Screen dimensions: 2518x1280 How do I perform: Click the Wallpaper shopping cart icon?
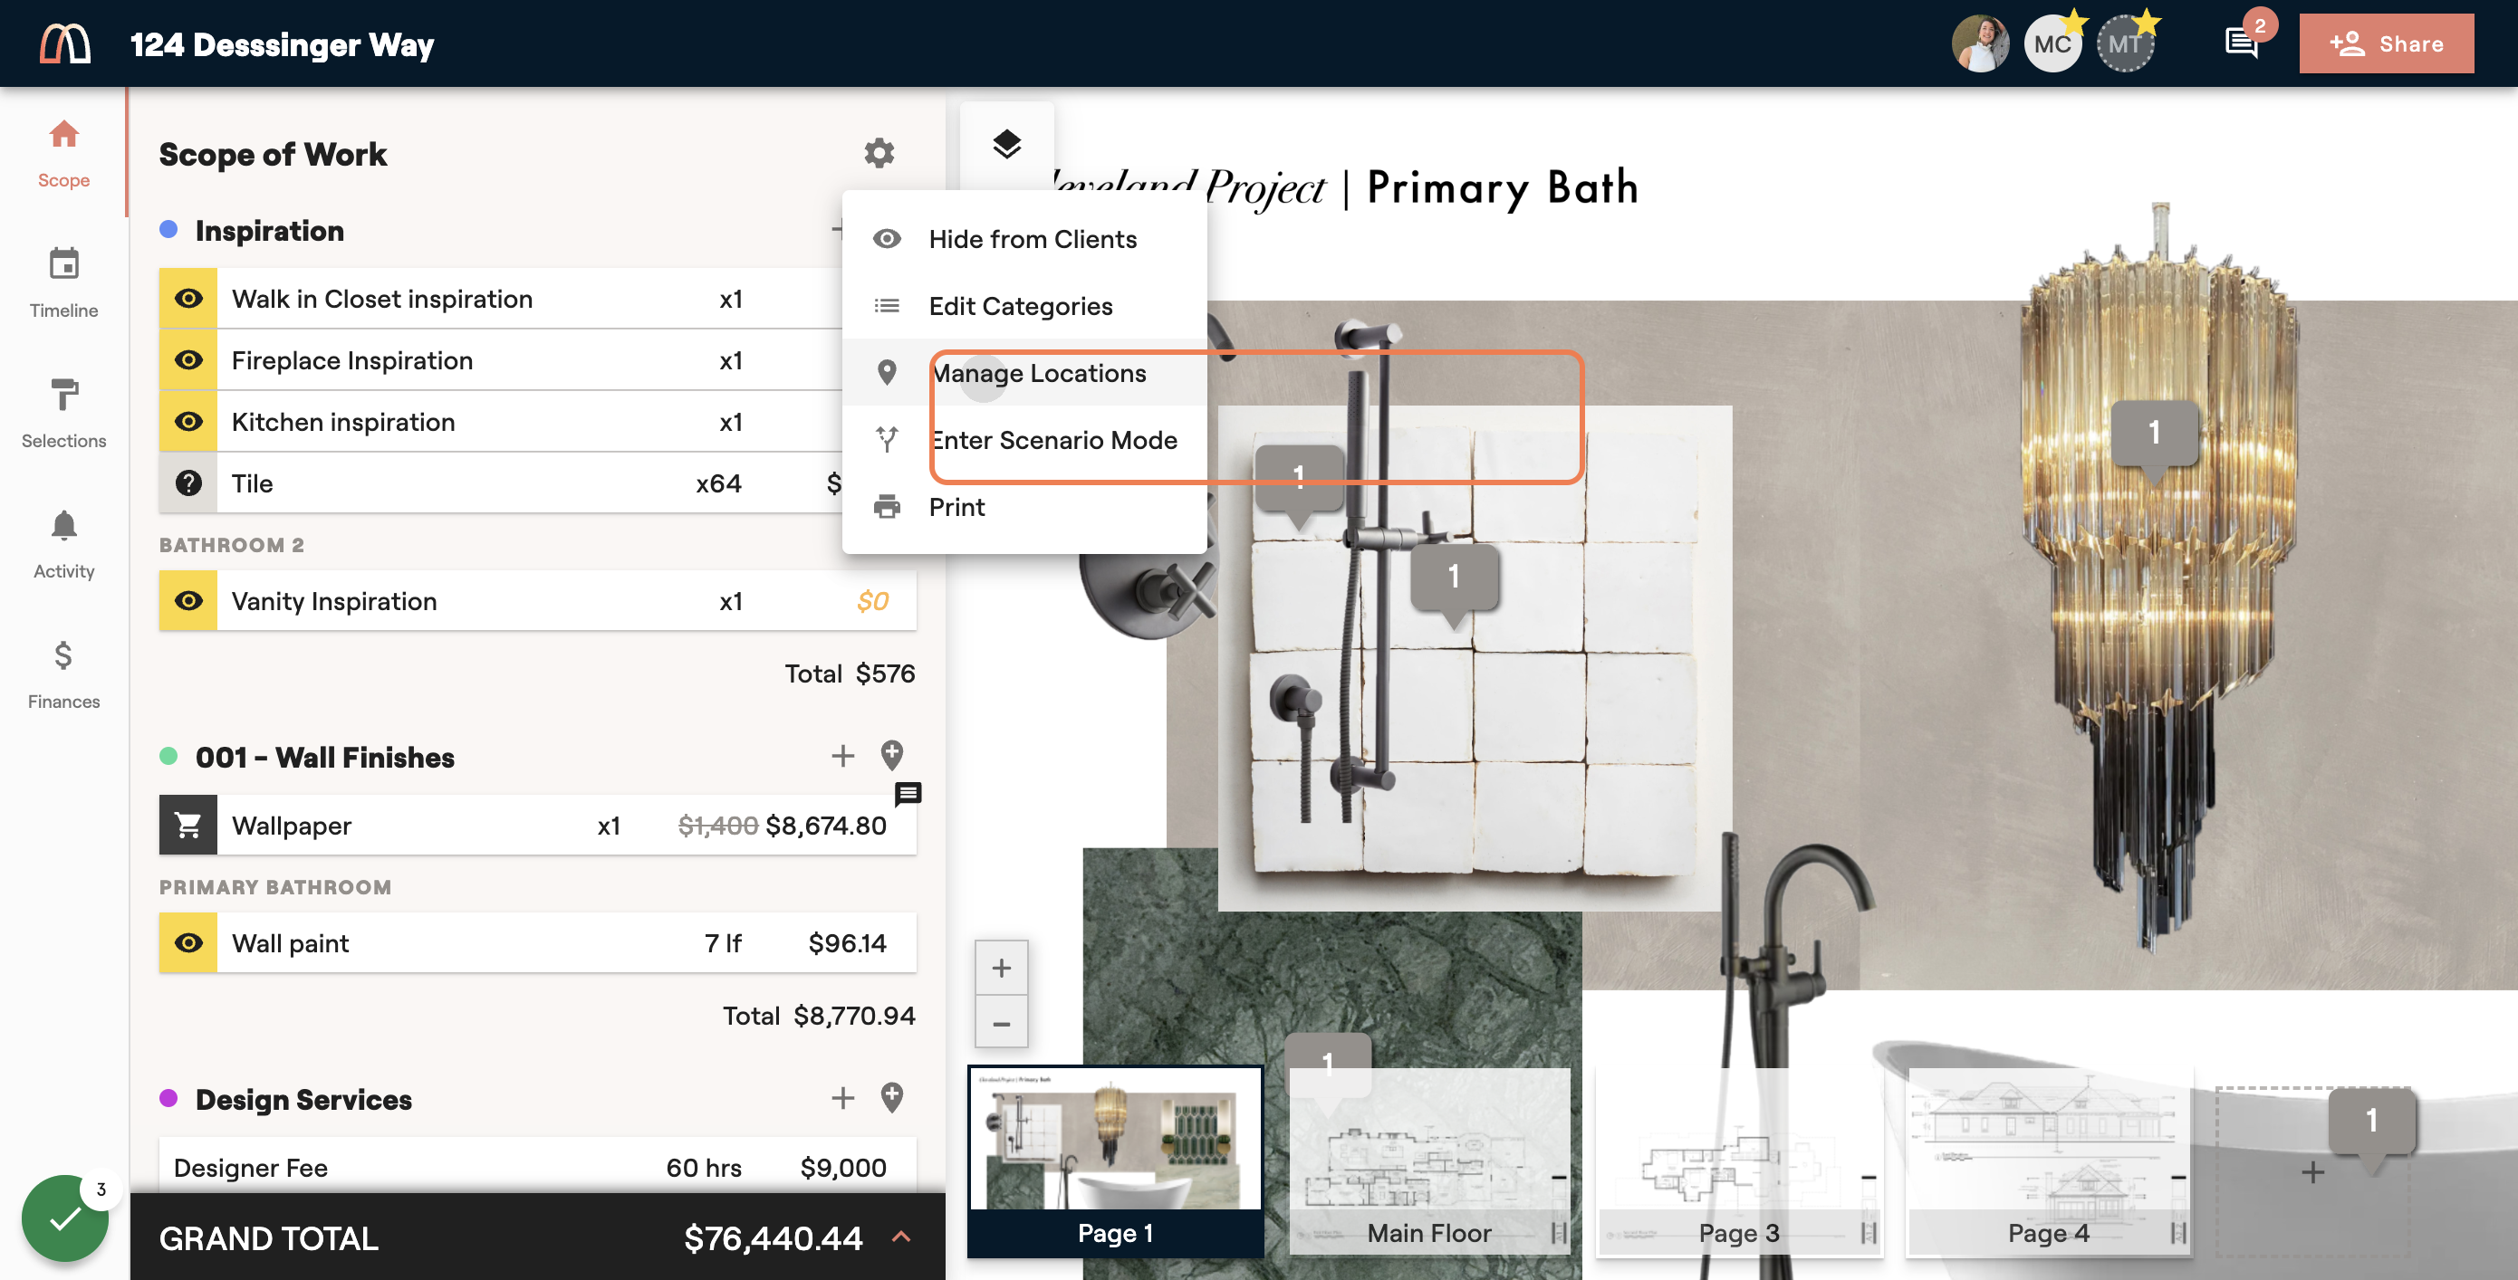pyautogui.click(x=188, y=826)
